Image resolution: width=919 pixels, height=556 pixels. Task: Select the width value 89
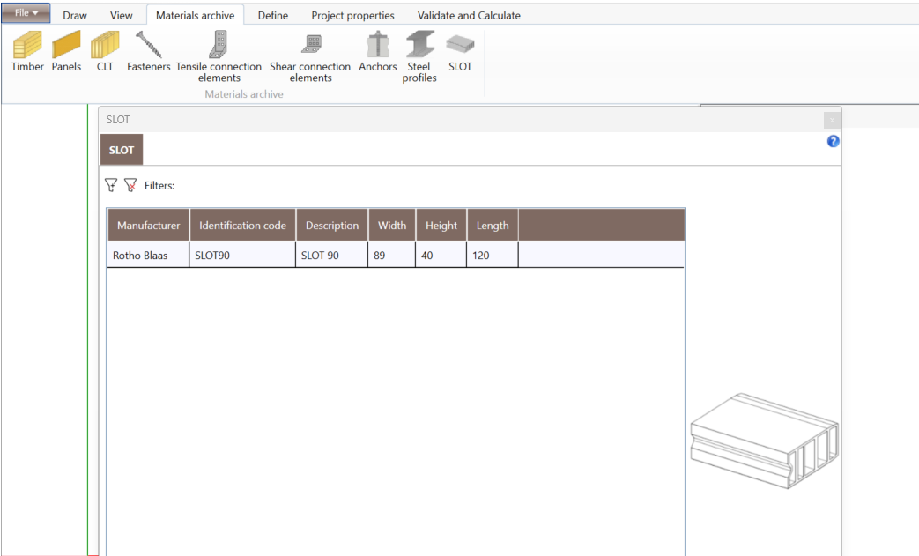coord(392,255)
